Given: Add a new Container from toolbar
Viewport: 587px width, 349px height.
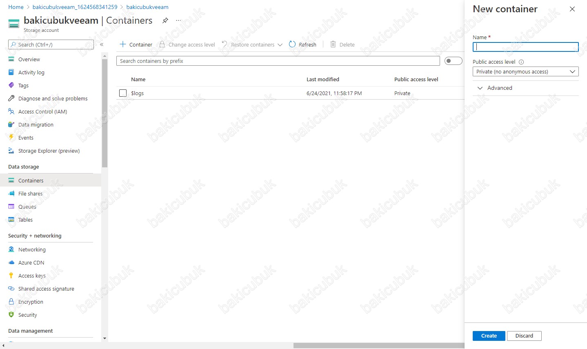Looking at the screenshot, I should [x=136, y=44].
